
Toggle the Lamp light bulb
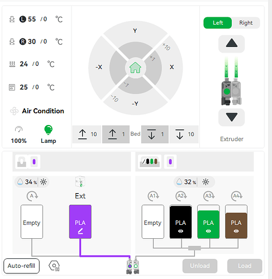click(49, 129)
